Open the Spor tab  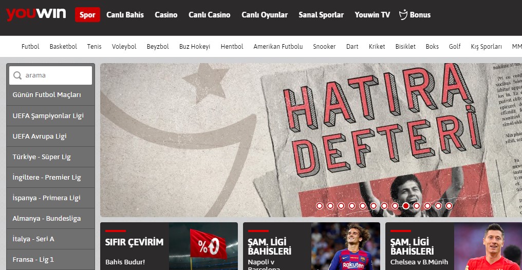point(87,15)
